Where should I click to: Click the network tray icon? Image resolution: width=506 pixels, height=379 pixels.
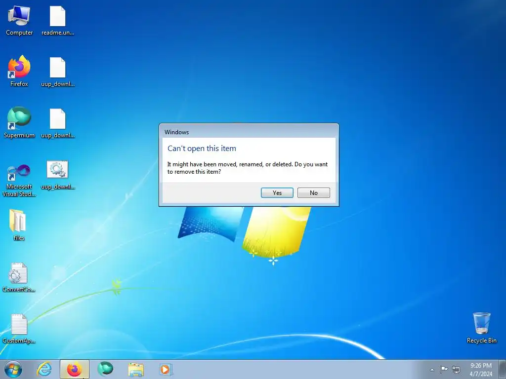tap(456, 369)
